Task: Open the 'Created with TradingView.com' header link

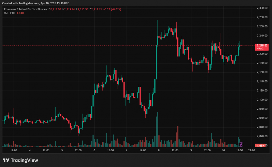Action: pyautogui.click(x=35, y=3)
